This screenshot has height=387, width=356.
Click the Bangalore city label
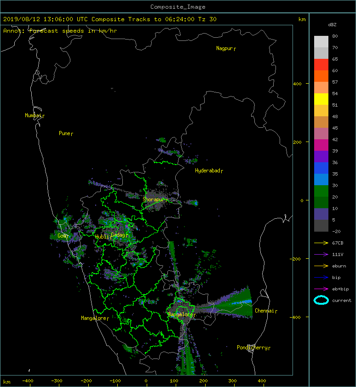click(x=180, y=314)
